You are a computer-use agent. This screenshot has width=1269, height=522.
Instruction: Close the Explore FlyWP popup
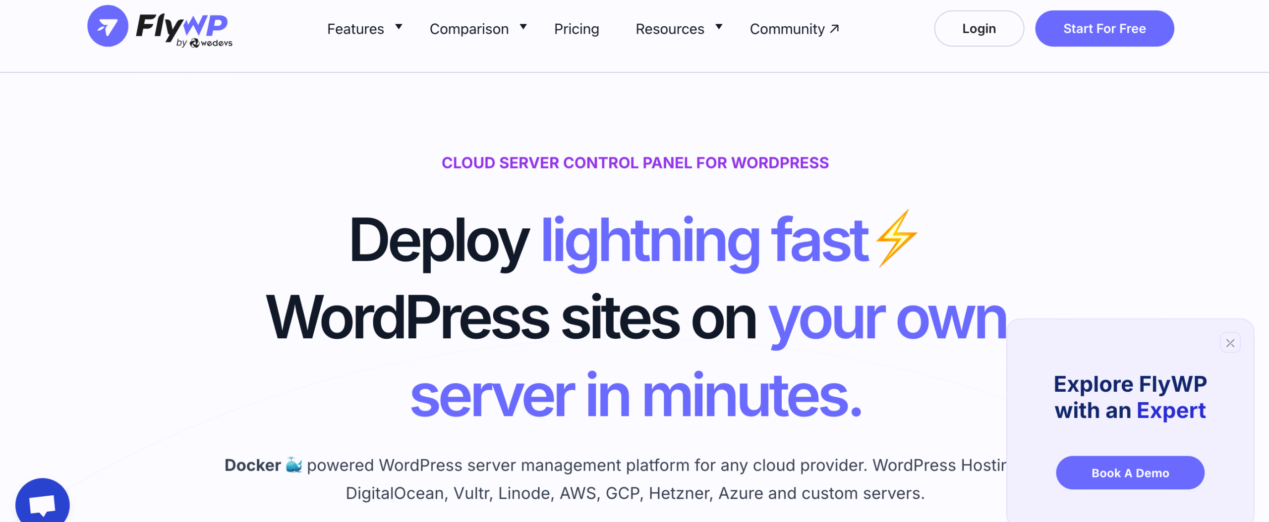coord(1230,343)
